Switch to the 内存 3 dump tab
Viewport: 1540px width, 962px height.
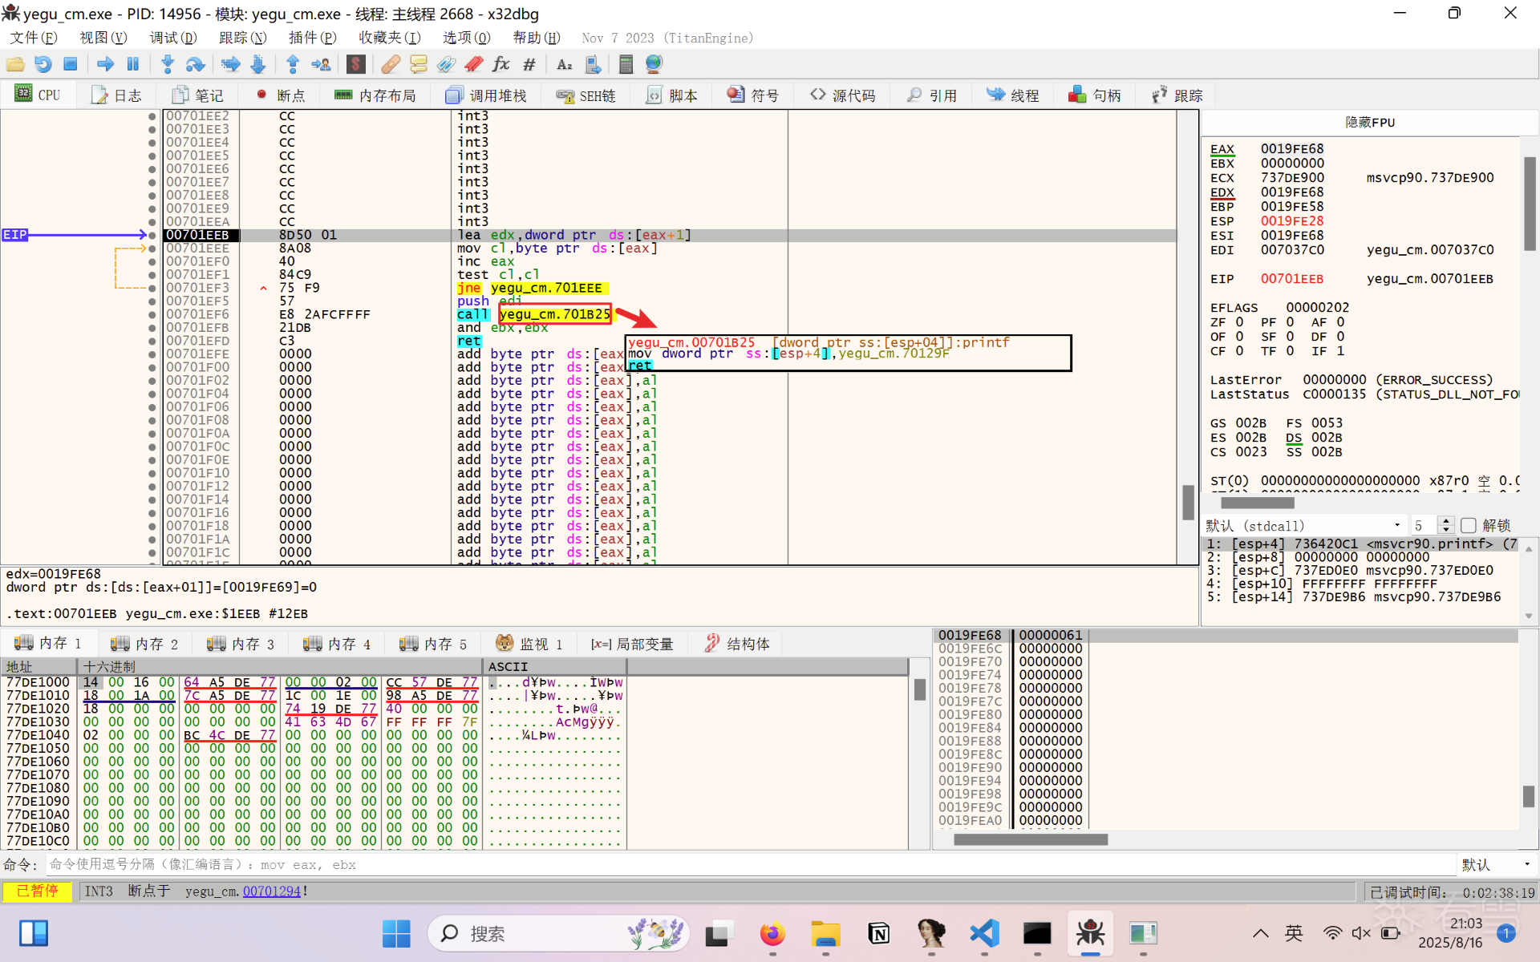tap(241, 644)
